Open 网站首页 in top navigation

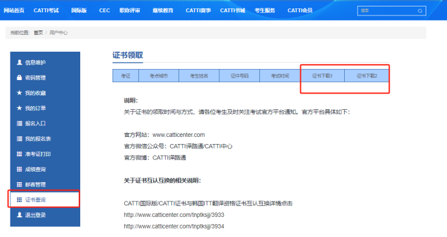(x=14, y=10)
